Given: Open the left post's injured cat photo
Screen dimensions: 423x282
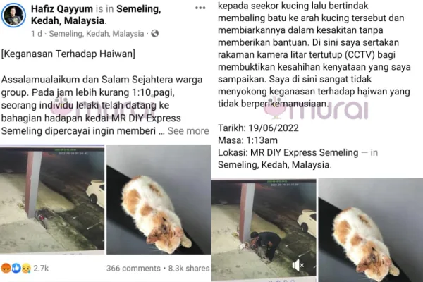Looking at the screenshot, I should (159, 200).
